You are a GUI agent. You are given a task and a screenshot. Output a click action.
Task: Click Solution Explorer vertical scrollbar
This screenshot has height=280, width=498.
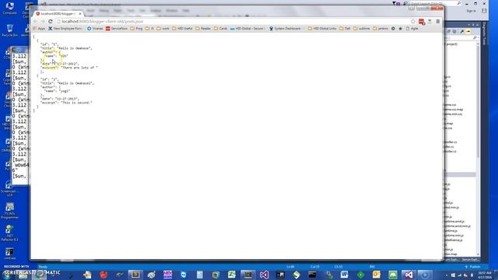[x=478, y=149]
